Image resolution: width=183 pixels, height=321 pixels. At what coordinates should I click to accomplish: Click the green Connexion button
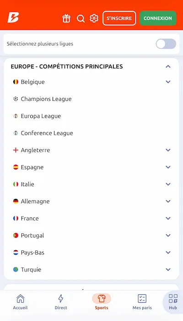coord(158,18)
